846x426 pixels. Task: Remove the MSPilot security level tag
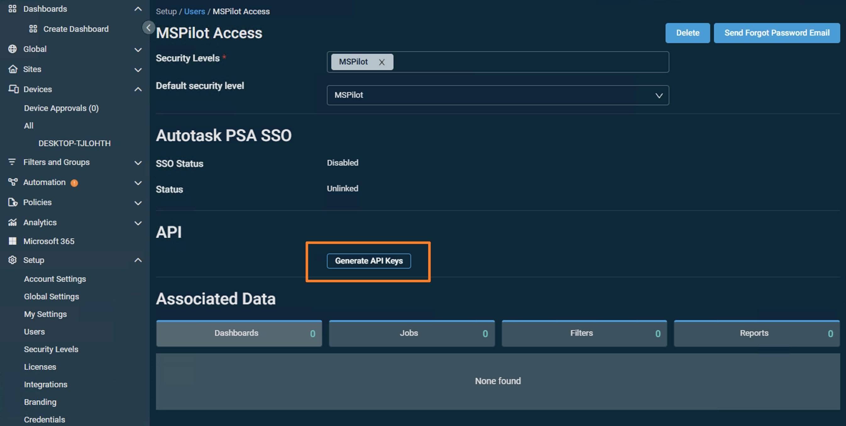[382, 62]
